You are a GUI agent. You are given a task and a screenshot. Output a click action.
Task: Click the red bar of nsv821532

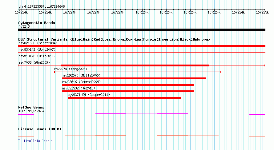pyautogui.click(x=128, y=91)
